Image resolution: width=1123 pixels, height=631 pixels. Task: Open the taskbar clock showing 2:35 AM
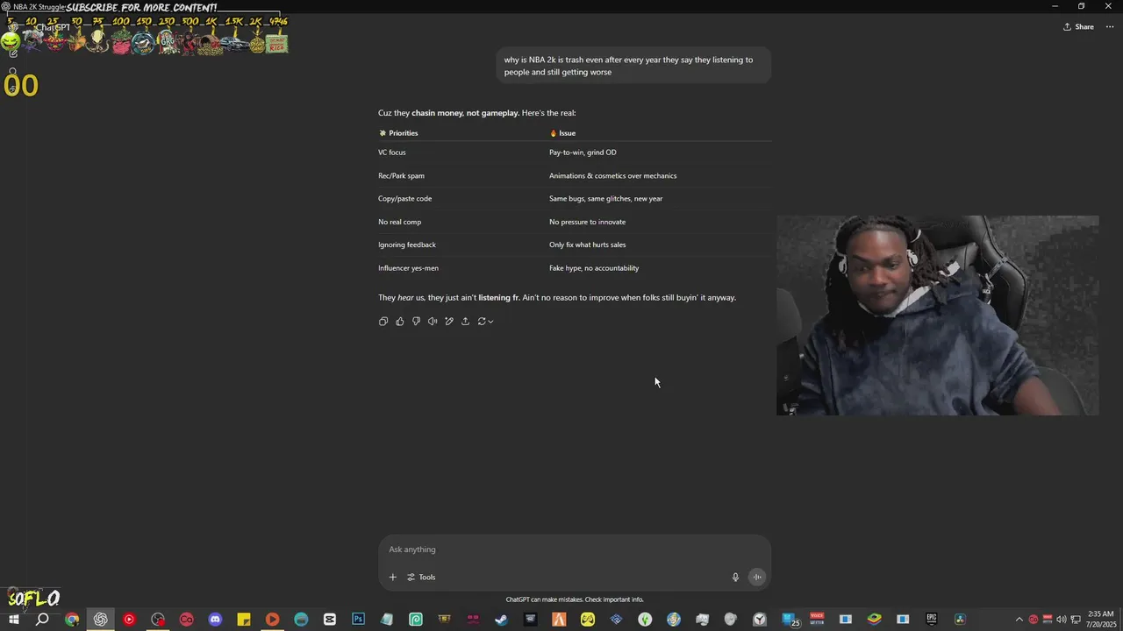tap(1100, 620)
